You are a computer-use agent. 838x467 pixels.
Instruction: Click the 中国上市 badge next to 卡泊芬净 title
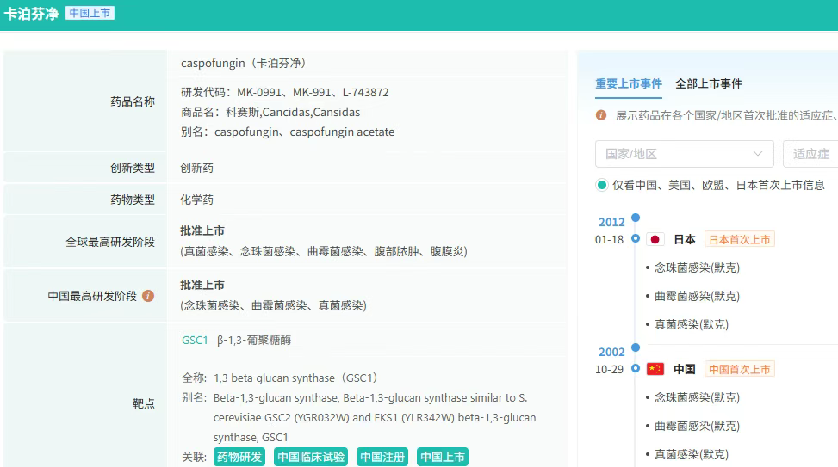click(90, 14)
